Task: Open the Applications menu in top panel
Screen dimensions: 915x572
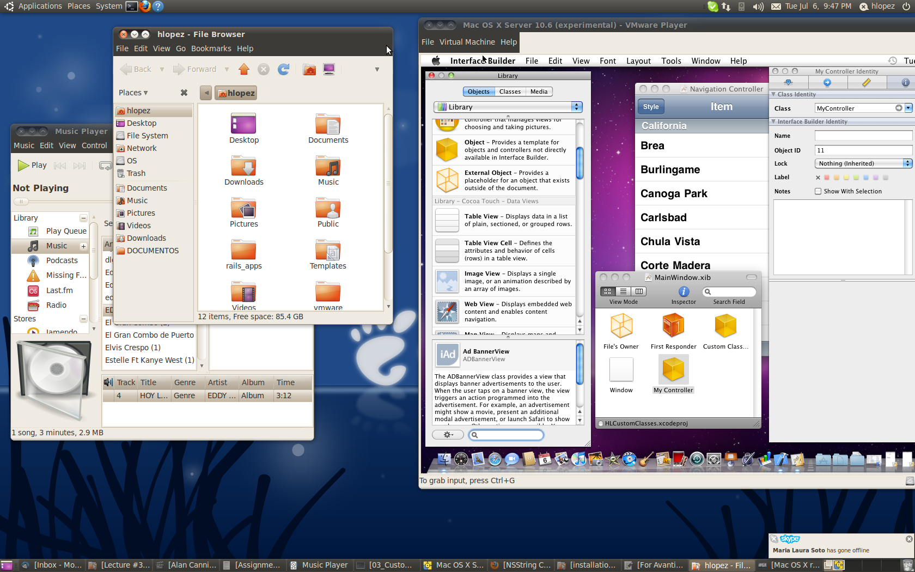Action: click(x=40, y=6)
